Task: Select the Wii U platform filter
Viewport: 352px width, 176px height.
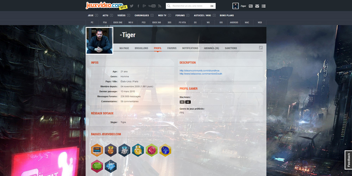Action: pos(131,23)
